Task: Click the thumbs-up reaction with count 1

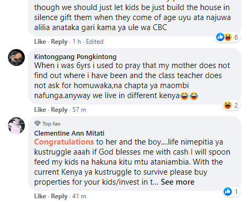Action: tap(228, 192)
